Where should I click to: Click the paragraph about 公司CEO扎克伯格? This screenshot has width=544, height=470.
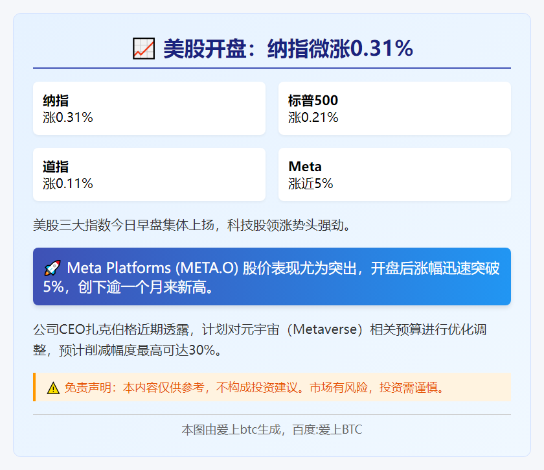(x=260, y=340)
